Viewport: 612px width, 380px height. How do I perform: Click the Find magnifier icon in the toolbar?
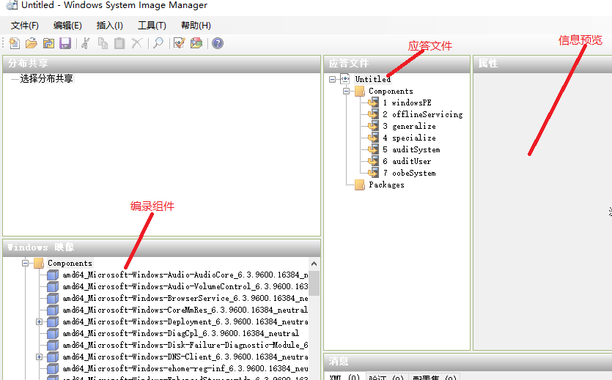(x=158, y=43)
